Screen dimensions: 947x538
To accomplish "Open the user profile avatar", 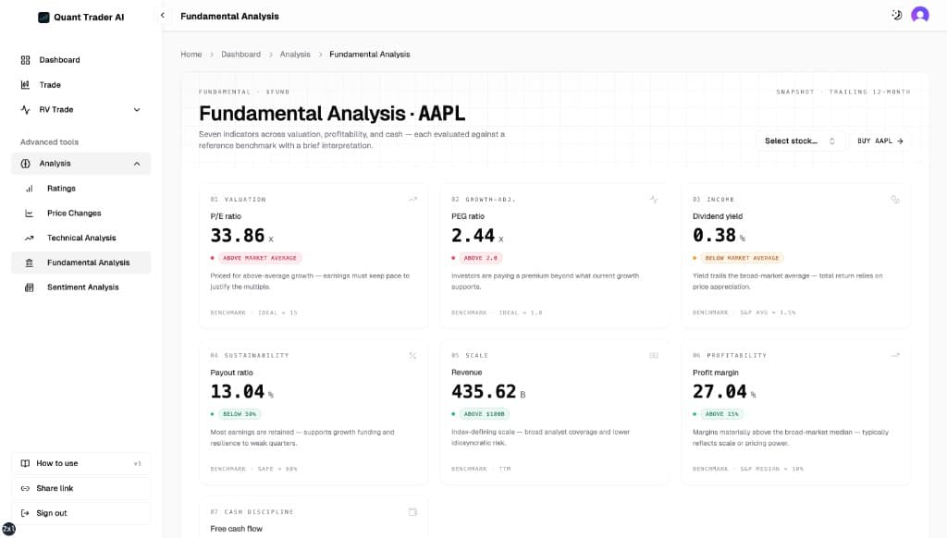I will pyautogui.click(x=918, y=15).
